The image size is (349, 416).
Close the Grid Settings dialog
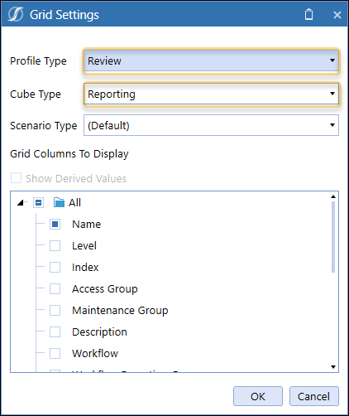point(337,15)
